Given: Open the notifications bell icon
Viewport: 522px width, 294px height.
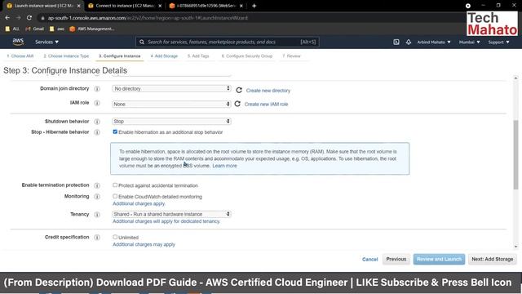Looking at the screenshot, I should coord(409,42).
